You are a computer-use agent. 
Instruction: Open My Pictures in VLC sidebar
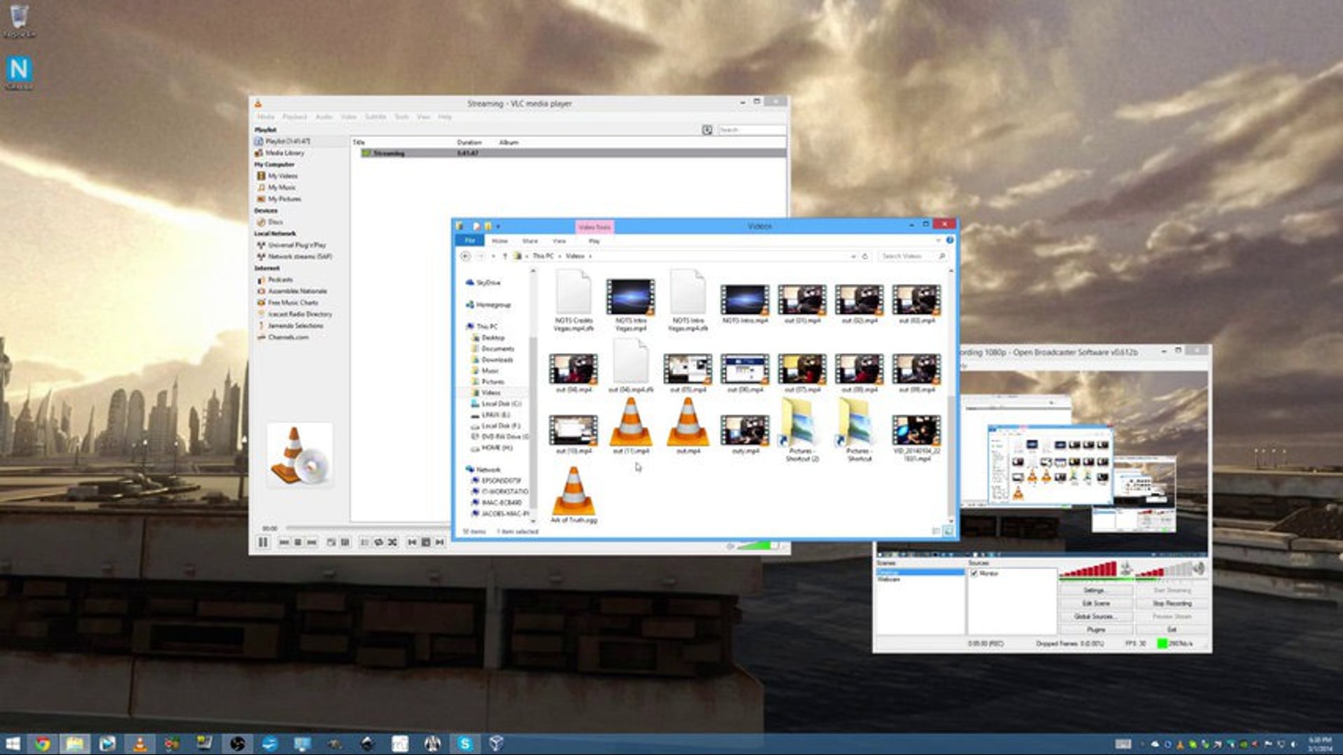pyautogui.click(x=279, y=199)
